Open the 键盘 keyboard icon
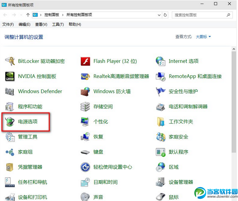 tap(85, 152)
